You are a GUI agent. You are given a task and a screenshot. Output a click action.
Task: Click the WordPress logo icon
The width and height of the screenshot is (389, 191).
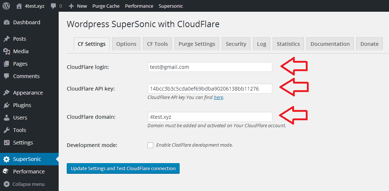click(6, 6)
